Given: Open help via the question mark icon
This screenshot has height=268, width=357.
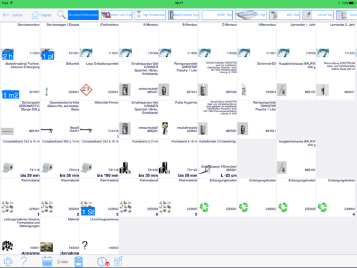Looking at the screenshot, I should coord(24,262).
